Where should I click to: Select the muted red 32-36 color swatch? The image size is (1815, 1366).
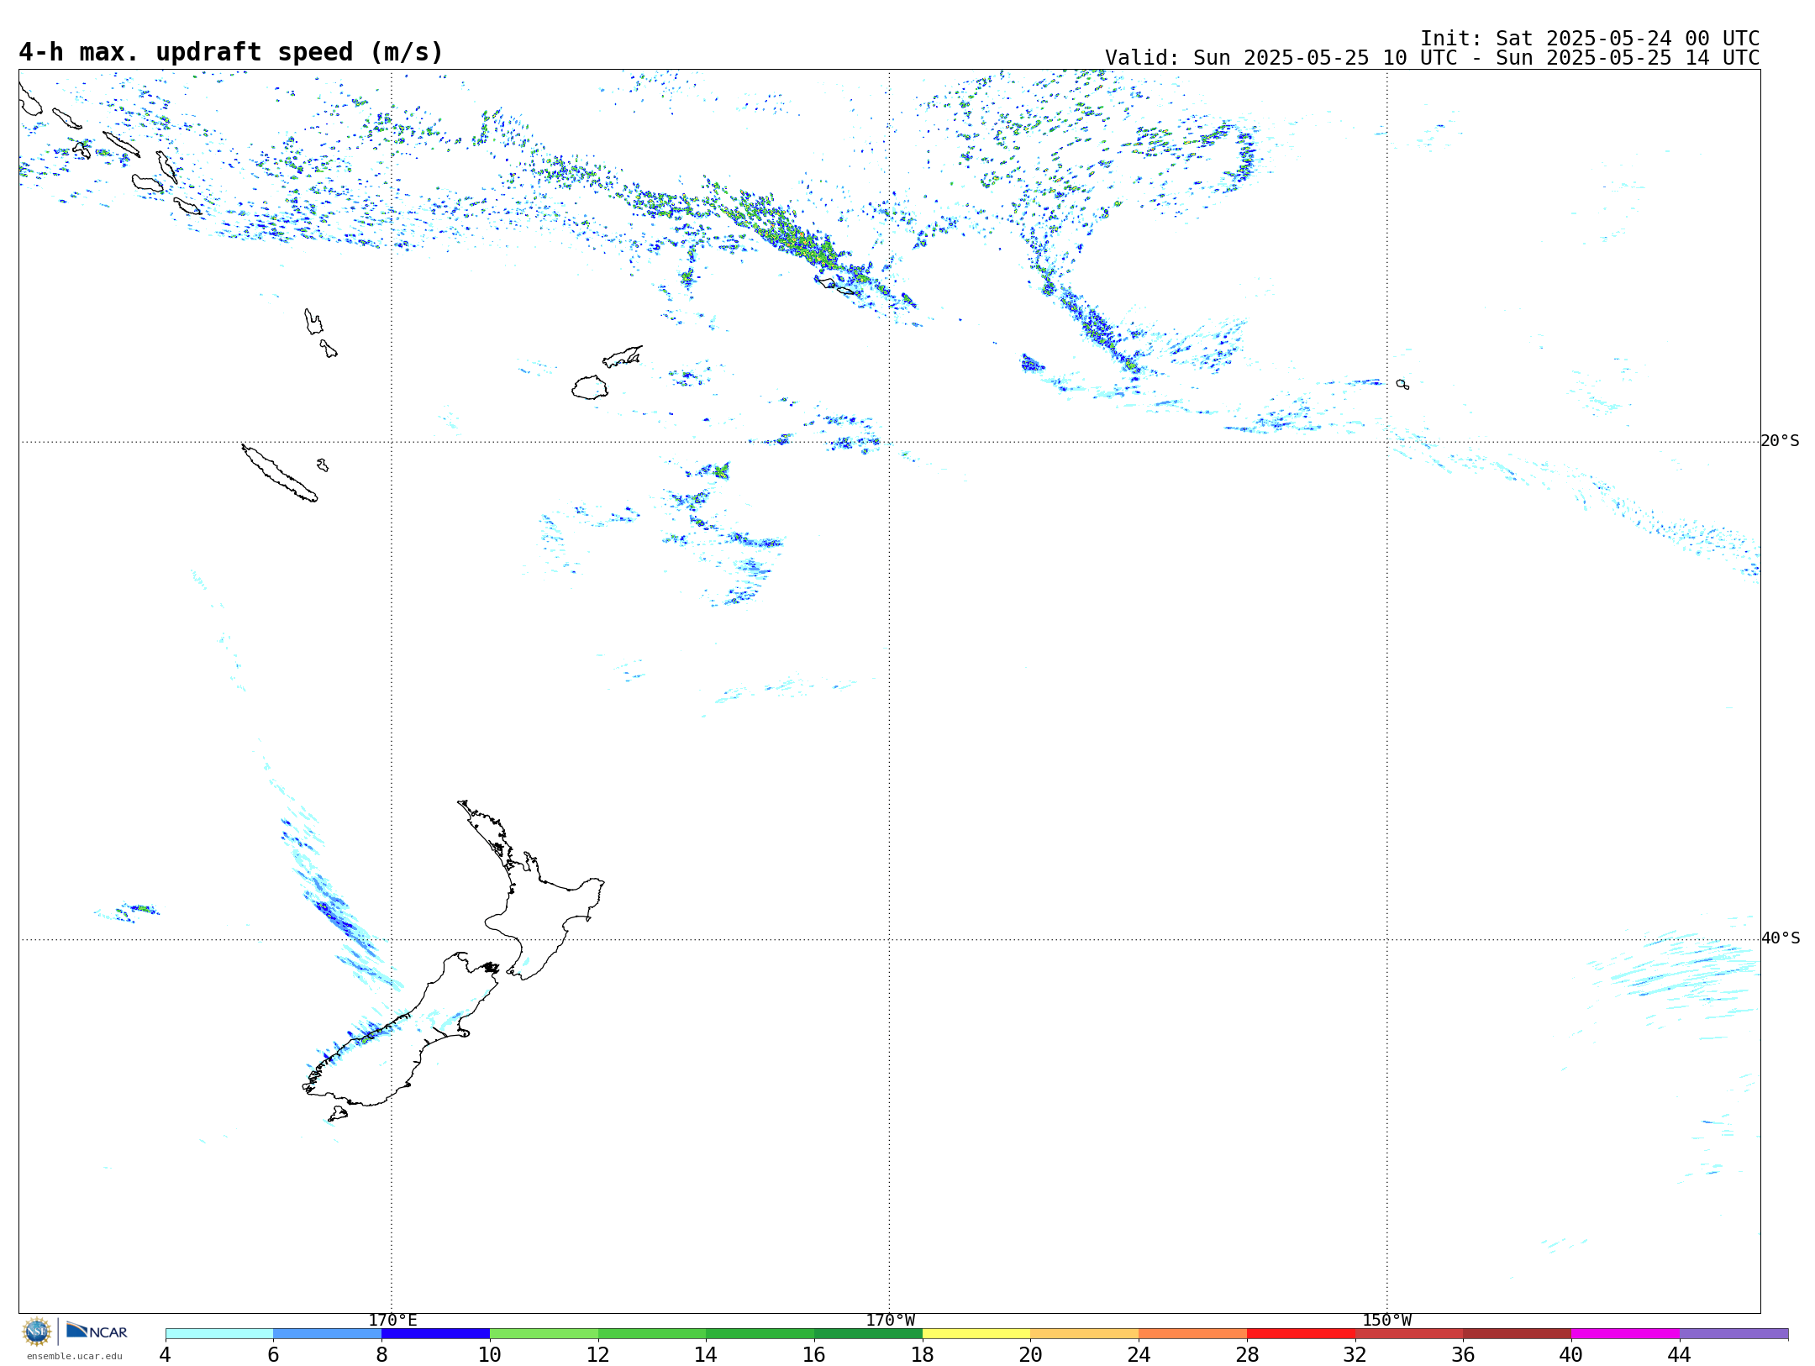[1409, 1334]
